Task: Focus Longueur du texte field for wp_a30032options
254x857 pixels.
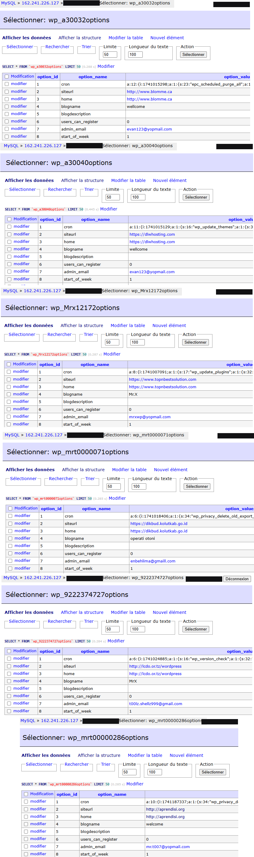Action: point(135,55)
